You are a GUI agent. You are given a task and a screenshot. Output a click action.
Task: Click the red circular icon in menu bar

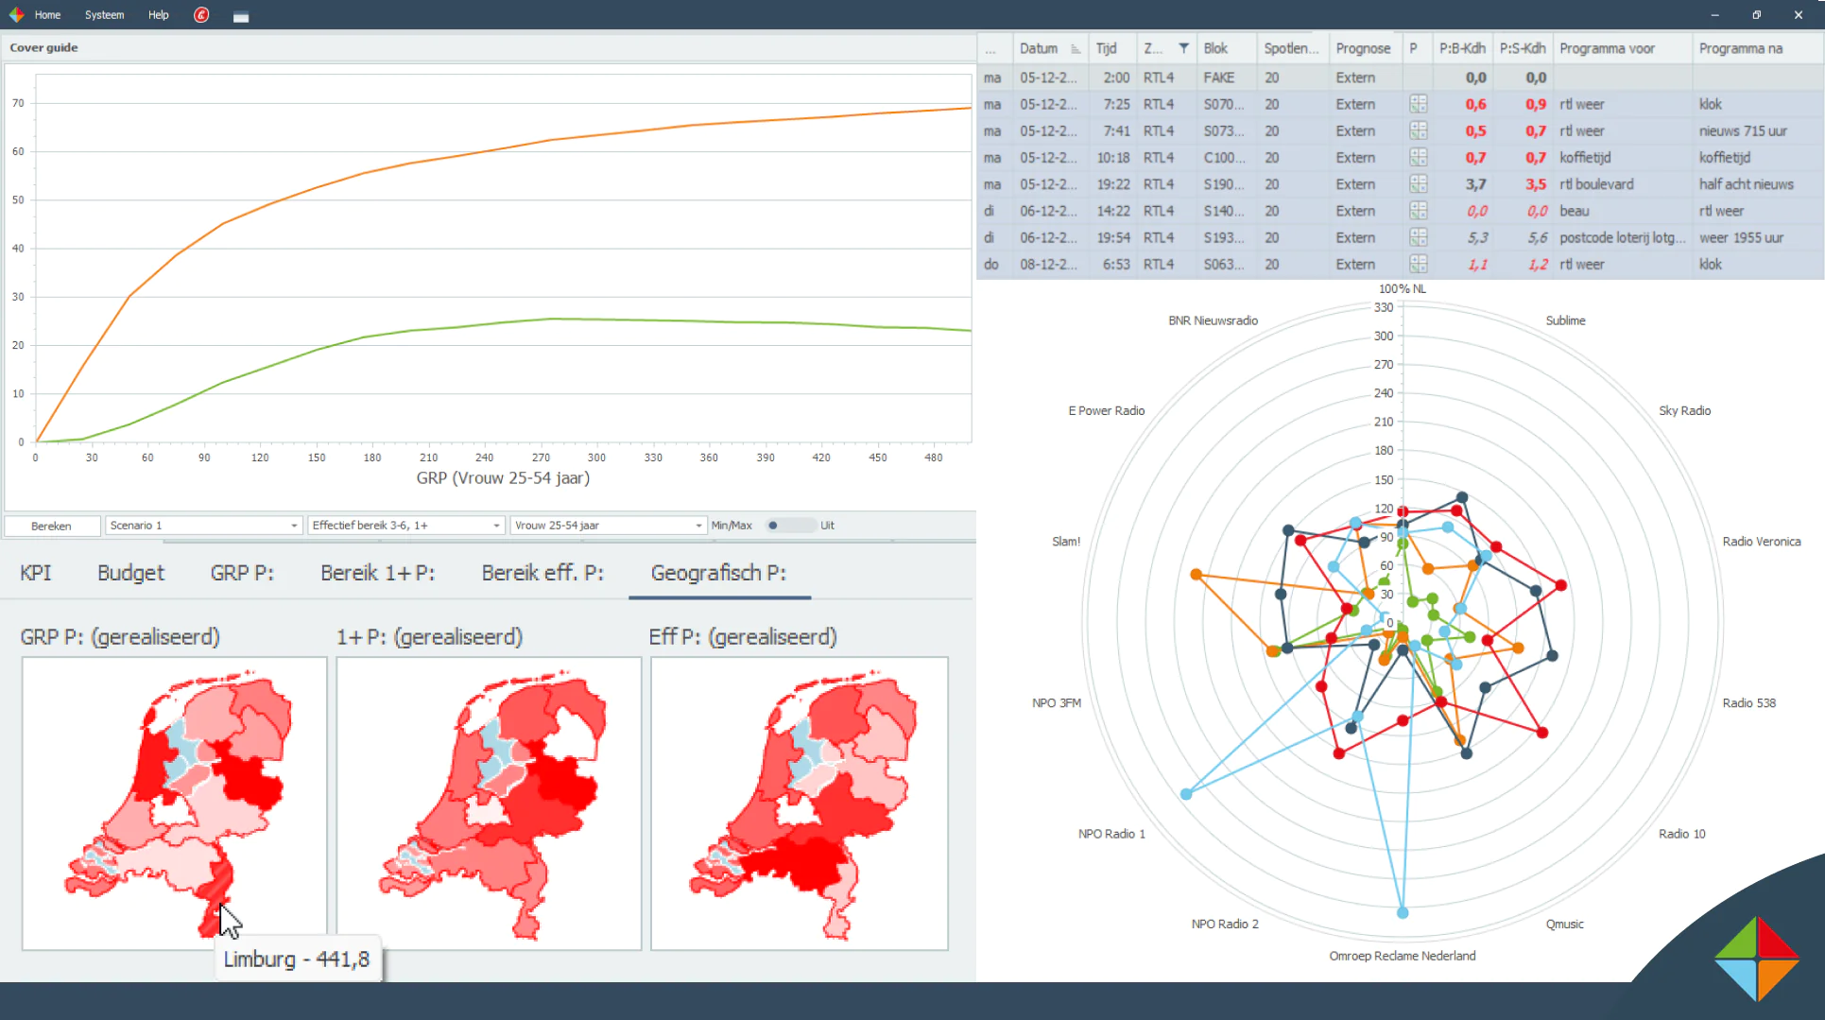tap(201, 15)
